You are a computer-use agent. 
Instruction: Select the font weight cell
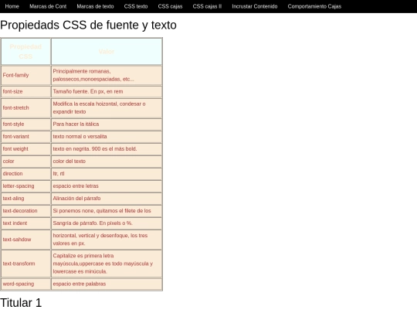click(25, 149)
